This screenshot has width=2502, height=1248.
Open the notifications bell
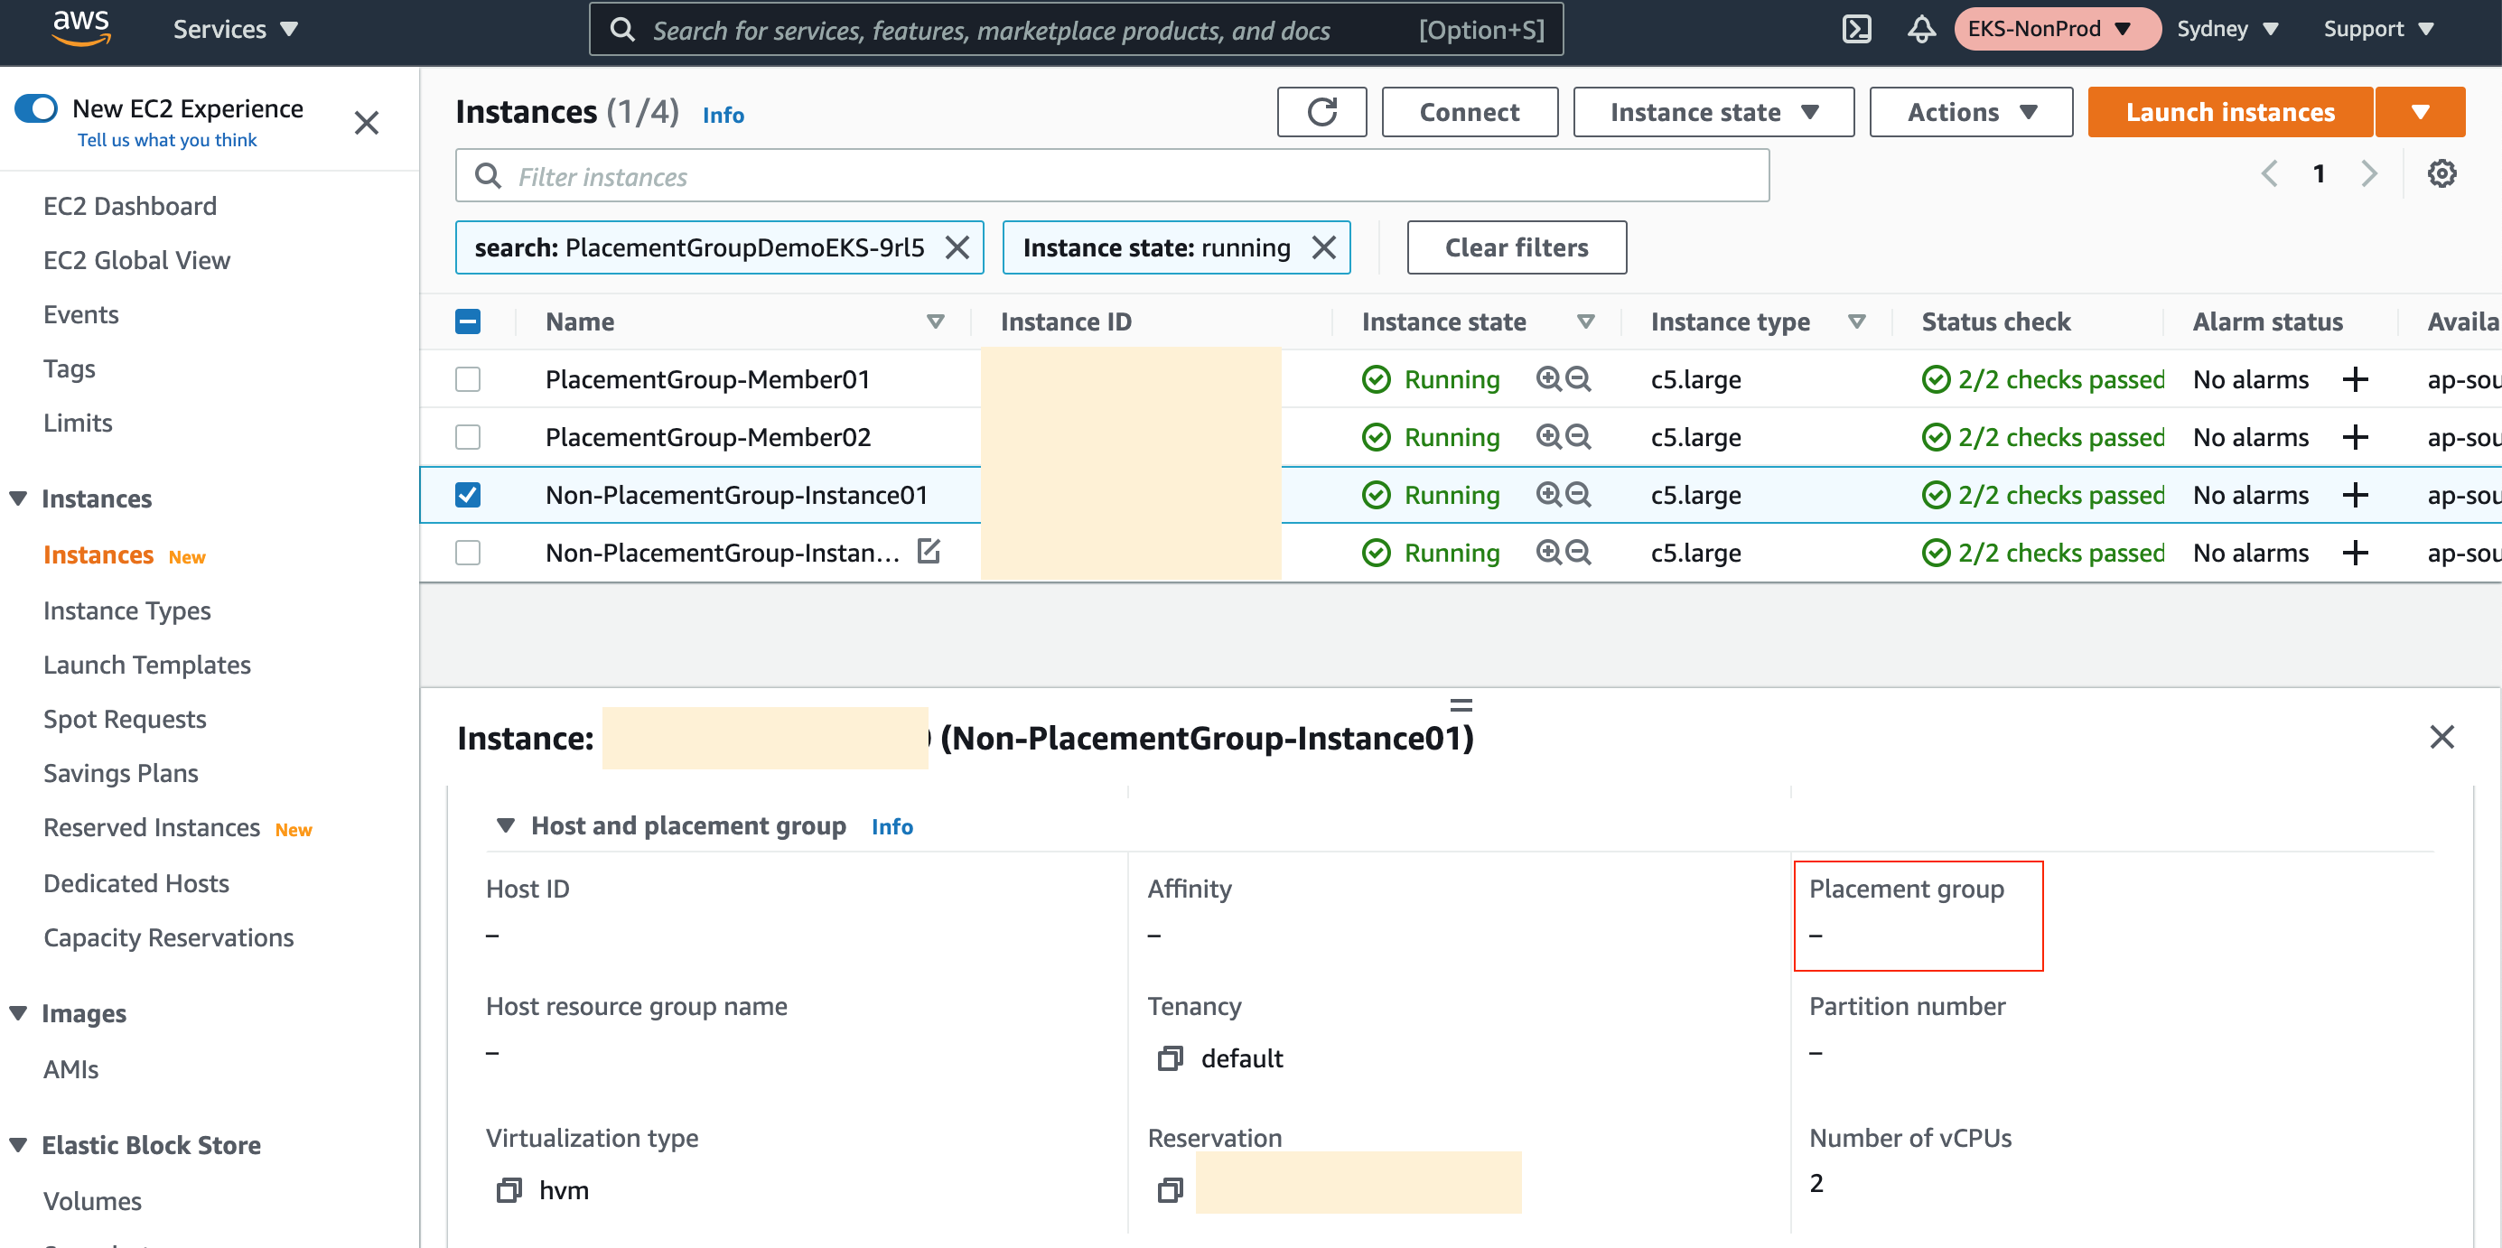click(x=1920, y=29)
